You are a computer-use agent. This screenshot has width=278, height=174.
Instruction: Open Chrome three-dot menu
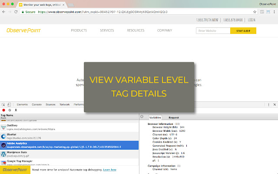274,12
